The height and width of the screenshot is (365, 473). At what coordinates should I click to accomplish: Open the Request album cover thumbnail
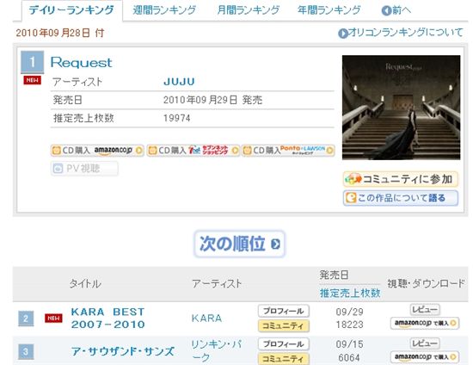pos(402,107)
